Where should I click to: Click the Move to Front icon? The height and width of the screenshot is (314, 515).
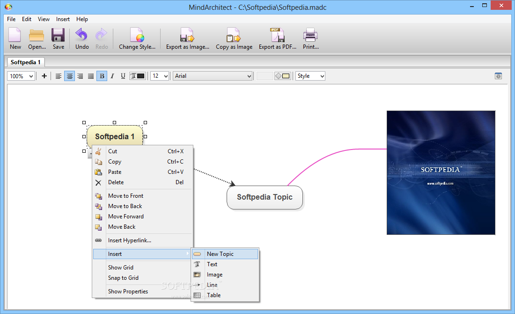point(98,196)
